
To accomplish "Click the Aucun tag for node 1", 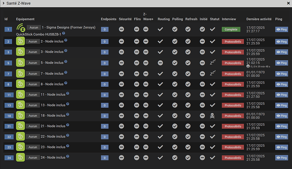I will point(34,28).
